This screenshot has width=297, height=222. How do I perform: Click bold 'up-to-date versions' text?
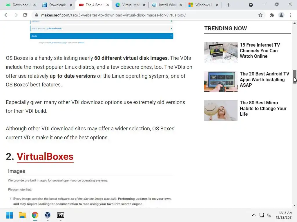tap(73, 76)
